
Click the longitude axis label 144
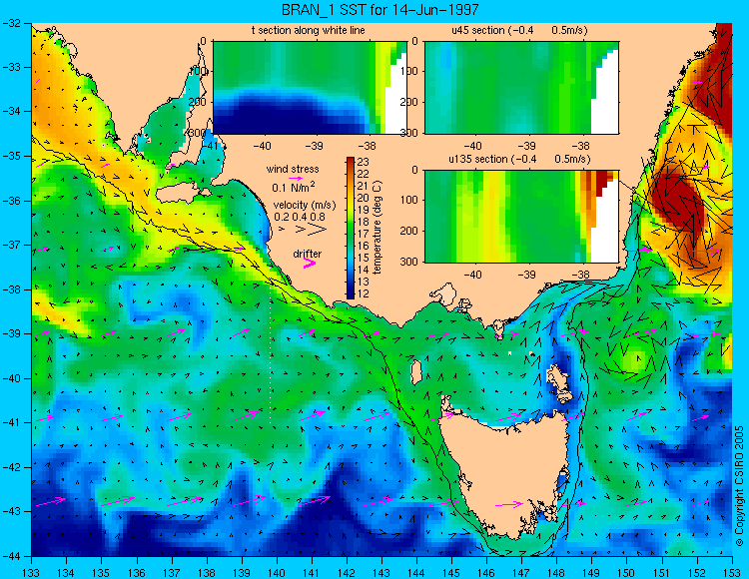[x=416, y=572]
